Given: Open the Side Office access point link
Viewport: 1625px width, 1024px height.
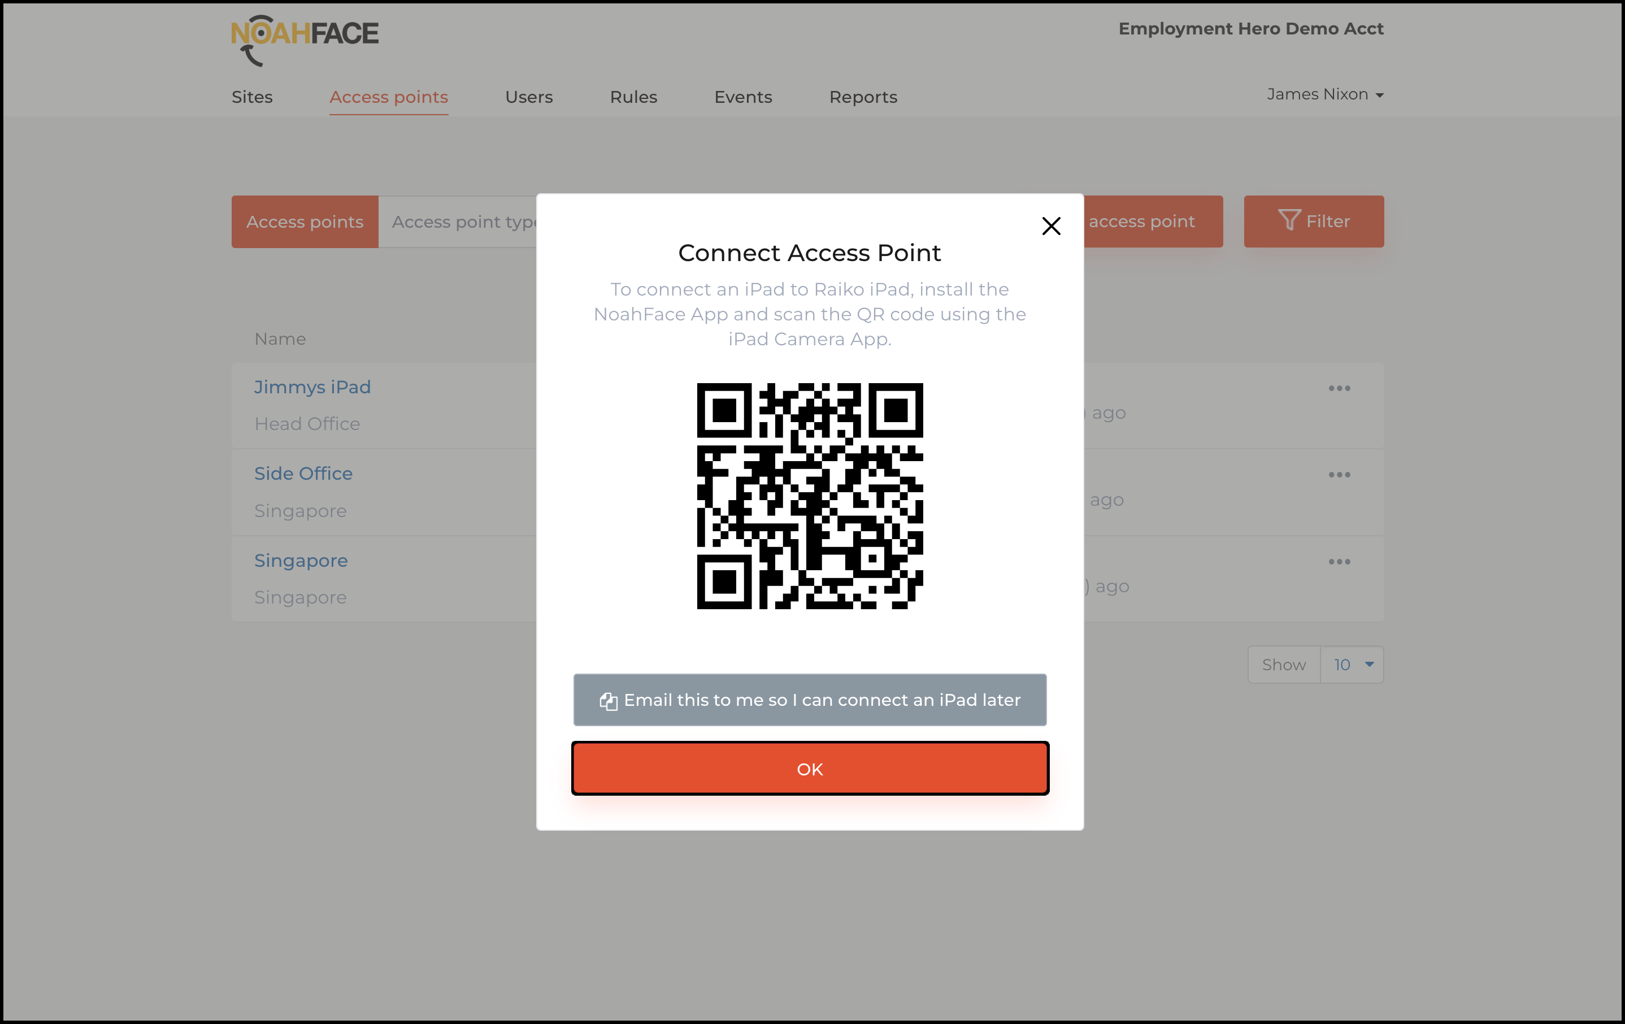Looking at the screenshot, I should coord(303,473).
